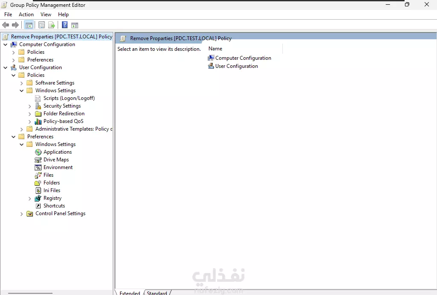Select the Scripts (Logon/Logoff) icon

[x=38, y=98]
